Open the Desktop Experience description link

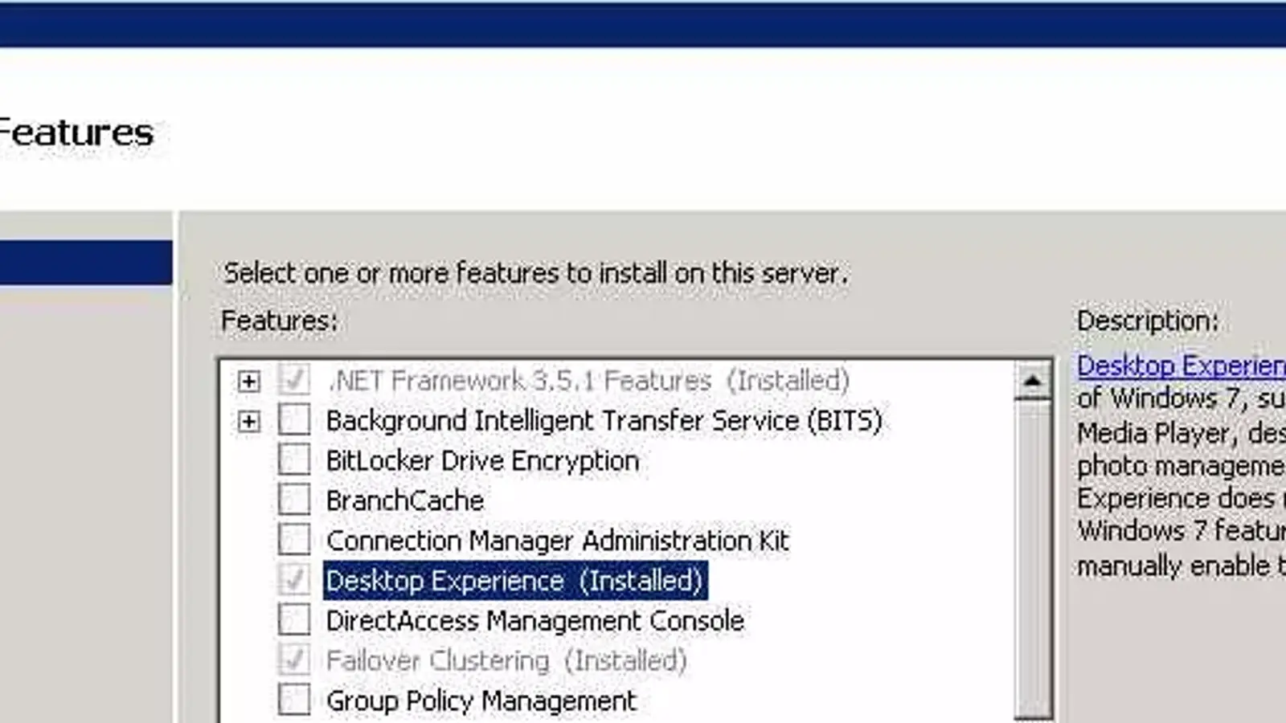point(1180,366)
